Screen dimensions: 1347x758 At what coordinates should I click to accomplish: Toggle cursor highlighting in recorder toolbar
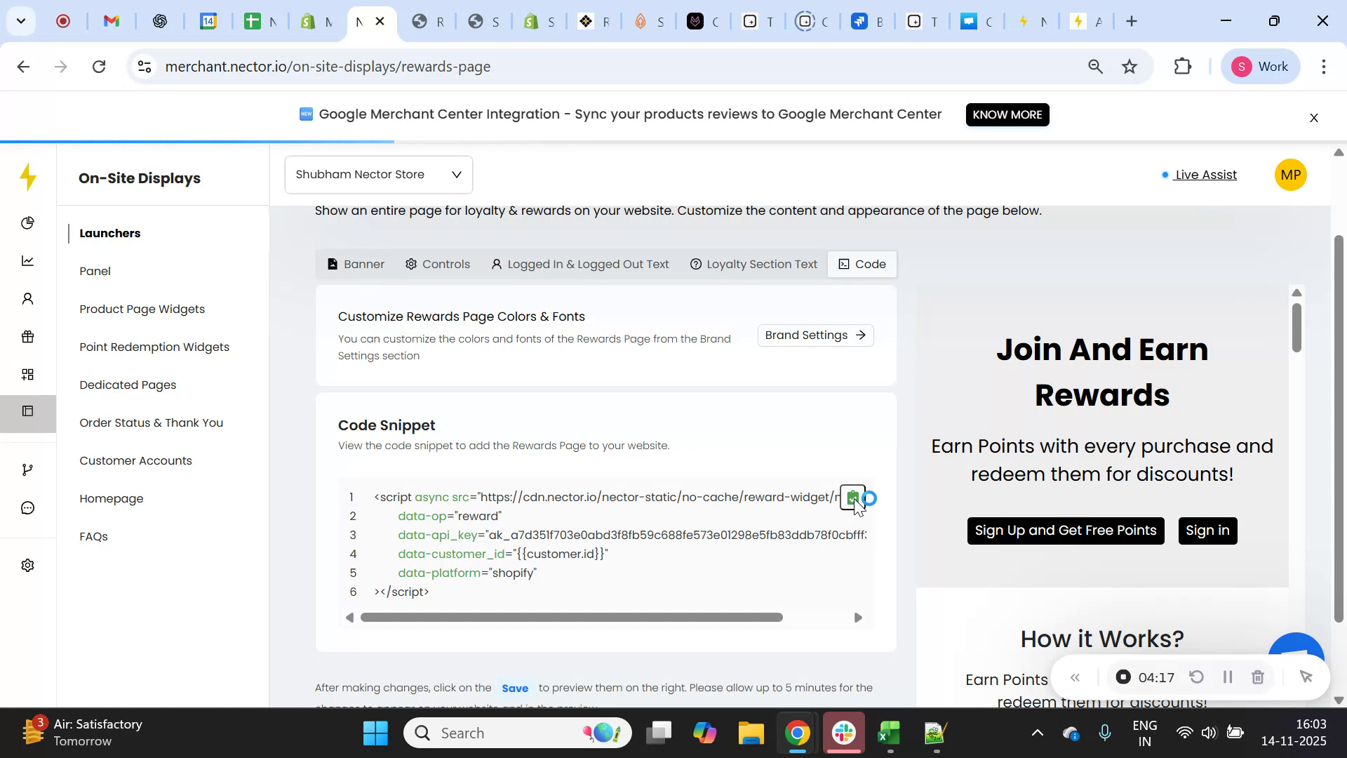(1306, 677)
